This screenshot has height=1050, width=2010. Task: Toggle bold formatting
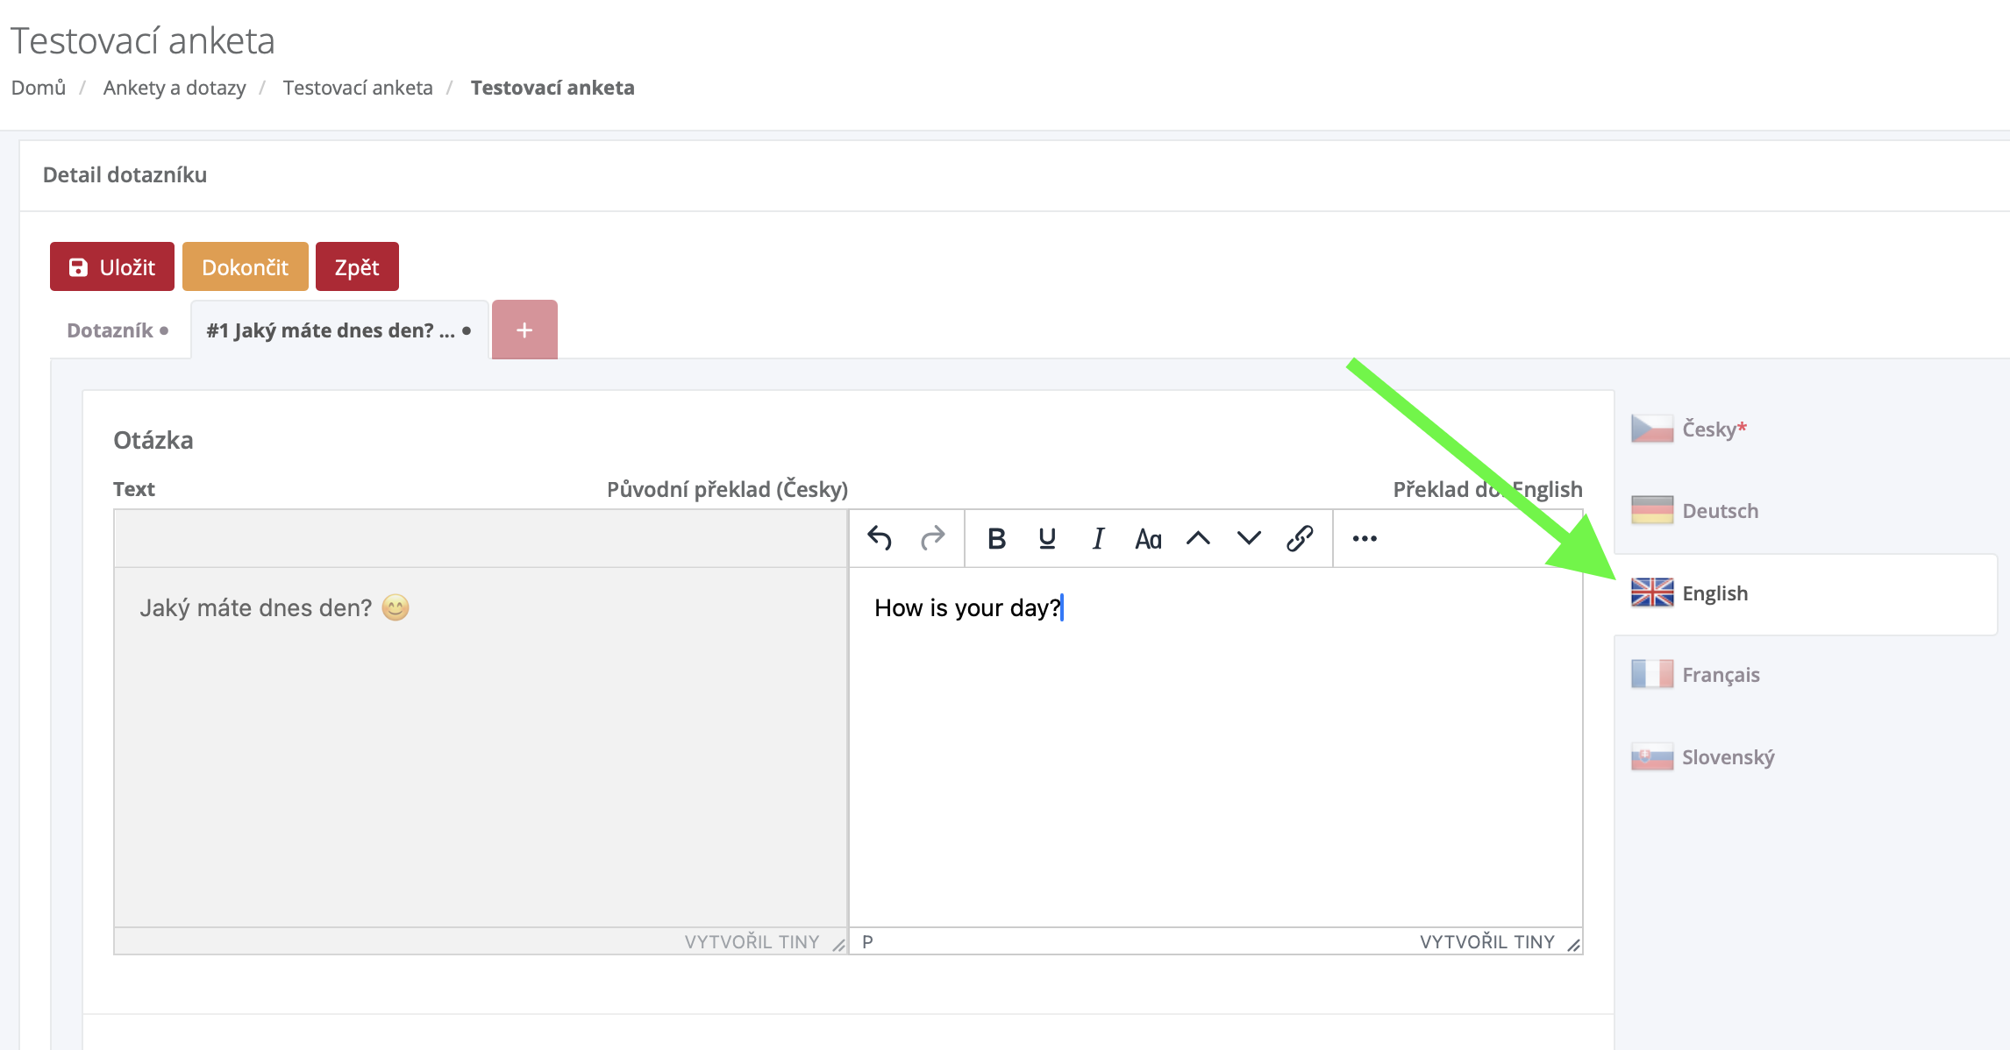click(x=996, y=538)
